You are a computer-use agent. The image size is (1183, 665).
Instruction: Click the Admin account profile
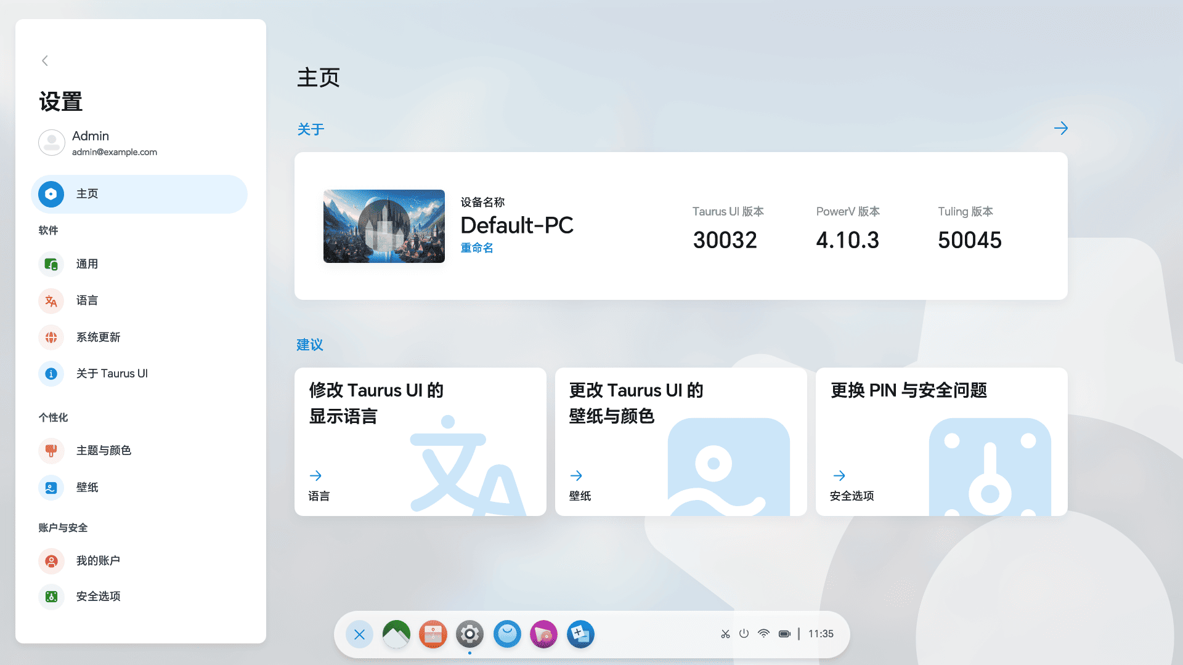(99, 143)
